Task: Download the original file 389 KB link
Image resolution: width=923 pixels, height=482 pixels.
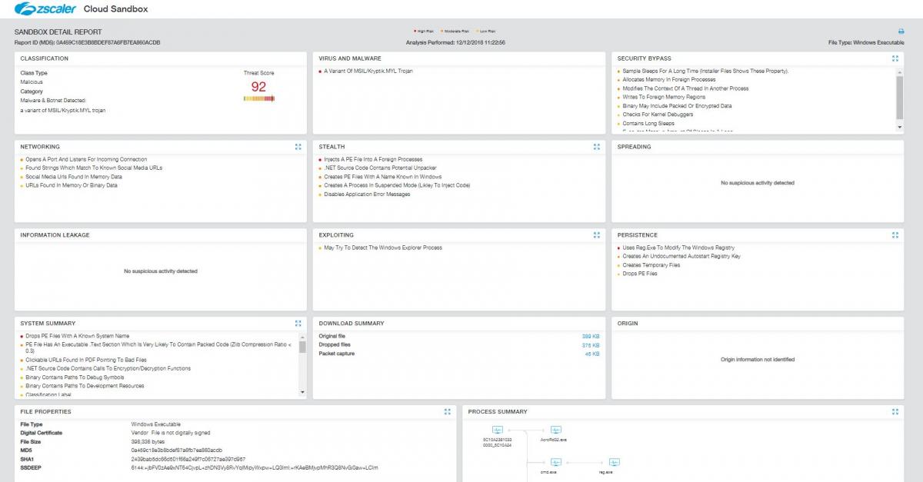Action: pyautogui.click(x=591, y=337)
